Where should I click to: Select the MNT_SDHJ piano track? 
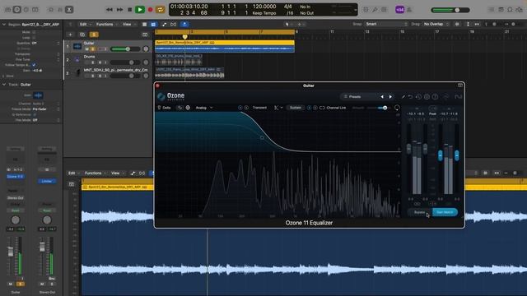coord(108,73)
